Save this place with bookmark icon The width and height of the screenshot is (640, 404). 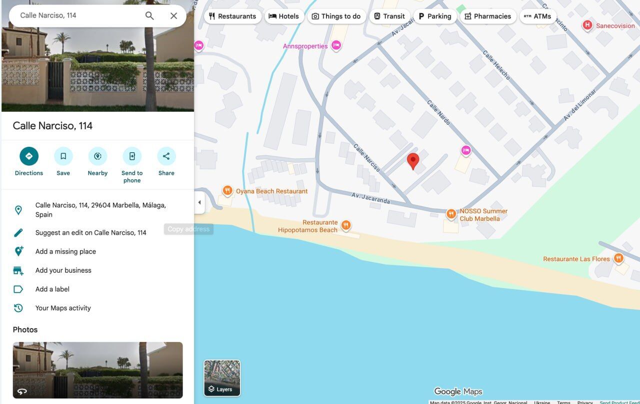pyautogui.click(x=63, y=156)
